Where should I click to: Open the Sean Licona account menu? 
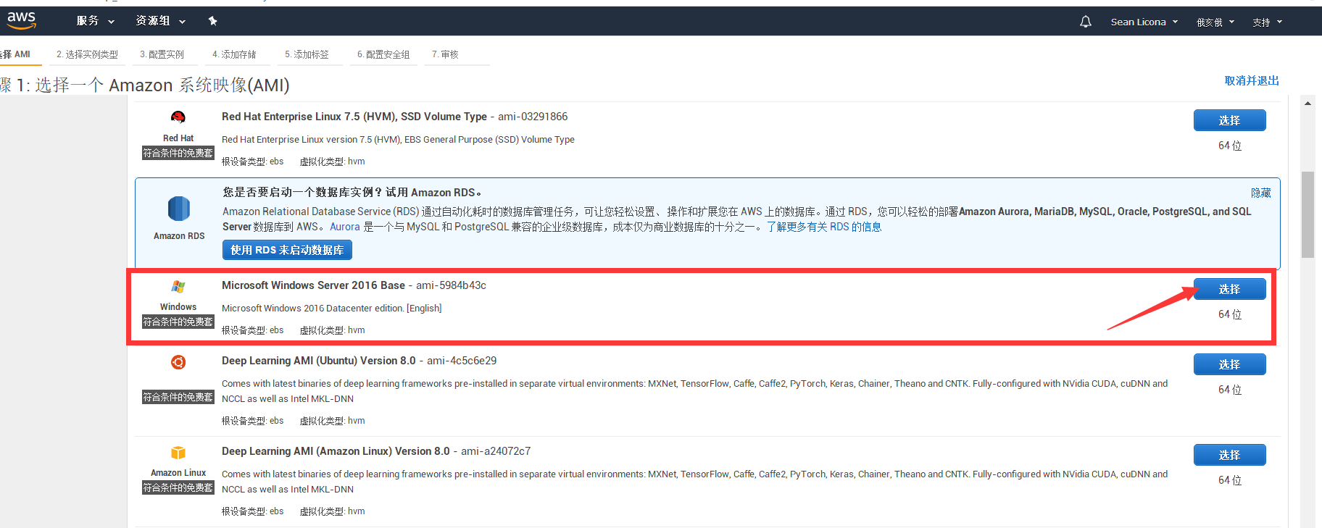(1144, 22)
